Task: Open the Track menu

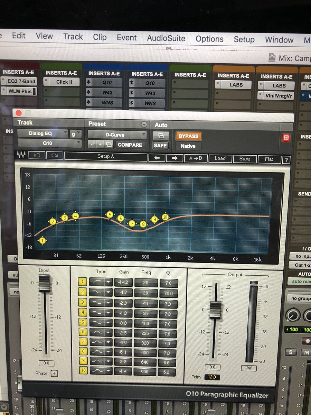Action: coord(73,37)
